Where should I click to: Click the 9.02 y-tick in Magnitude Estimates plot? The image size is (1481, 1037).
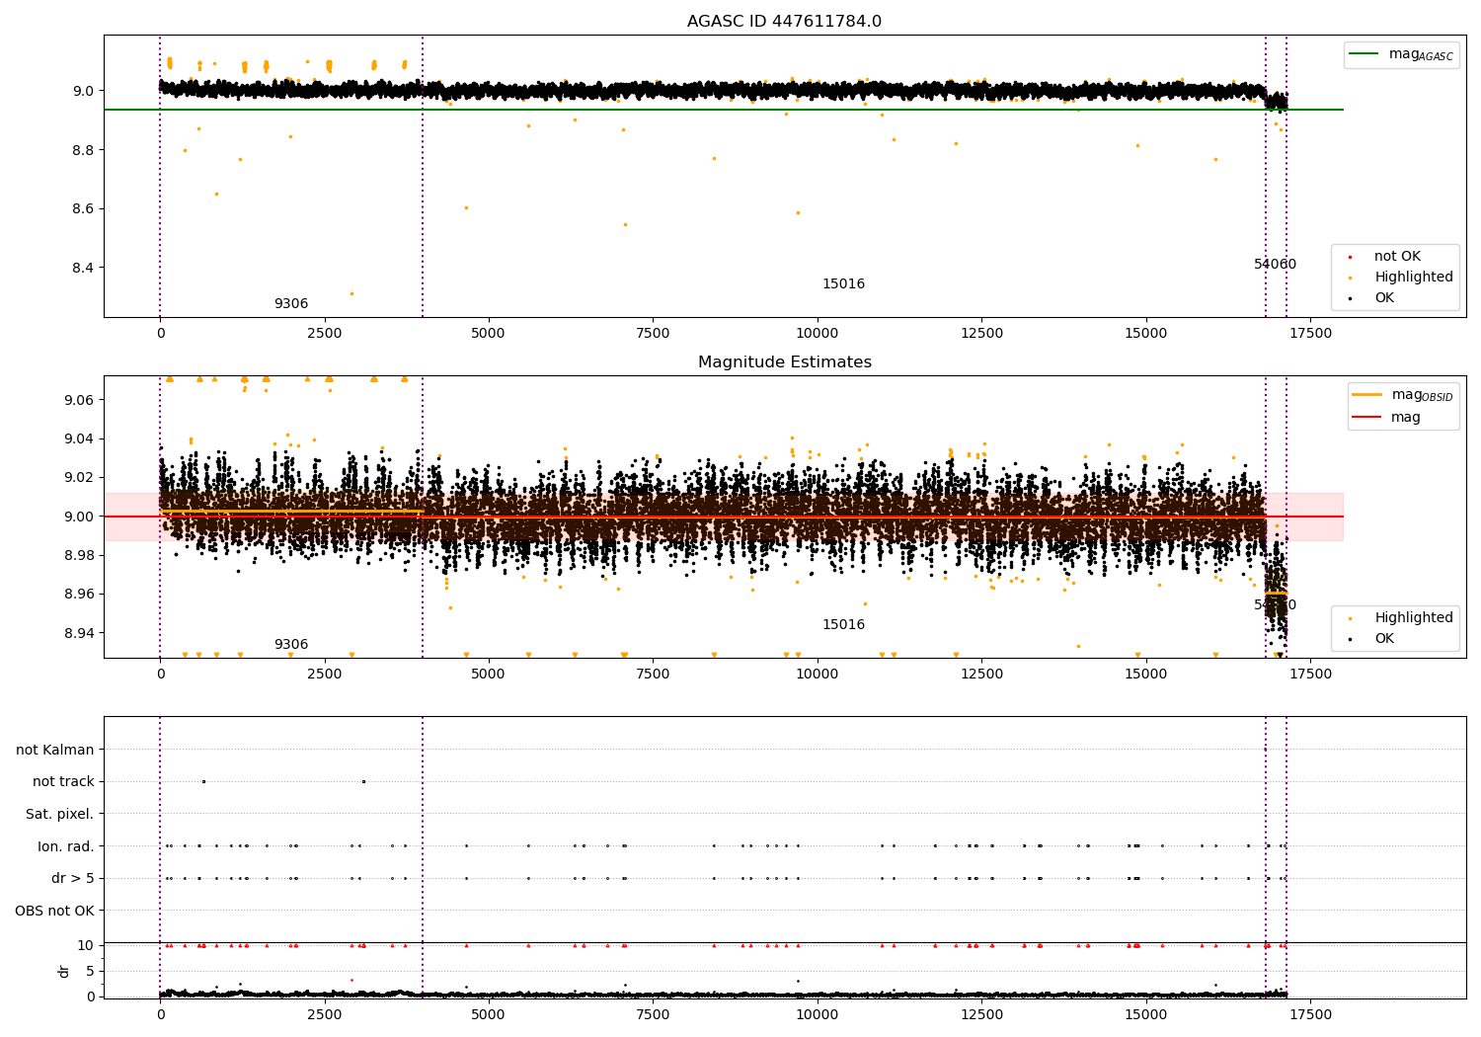pos(78,478)
